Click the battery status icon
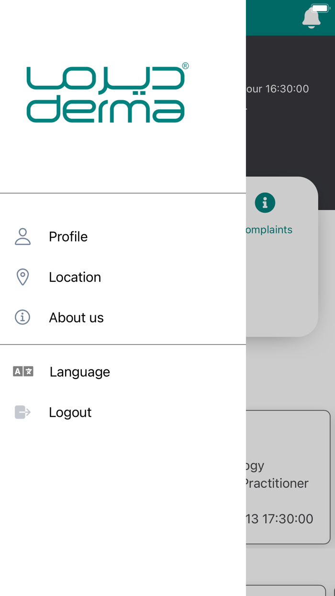The height and width of the screenshot is (596, 335). click(320, 8)
